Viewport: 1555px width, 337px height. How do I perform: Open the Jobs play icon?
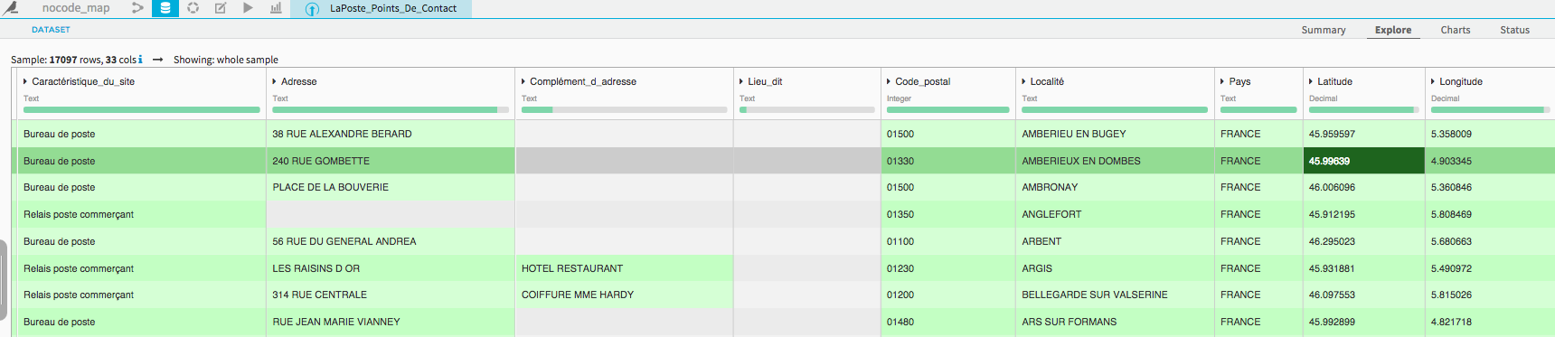click(248, 8)
